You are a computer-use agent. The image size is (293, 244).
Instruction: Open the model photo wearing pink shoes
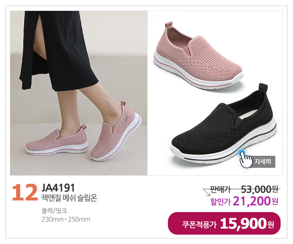click(x=79, y=93)
